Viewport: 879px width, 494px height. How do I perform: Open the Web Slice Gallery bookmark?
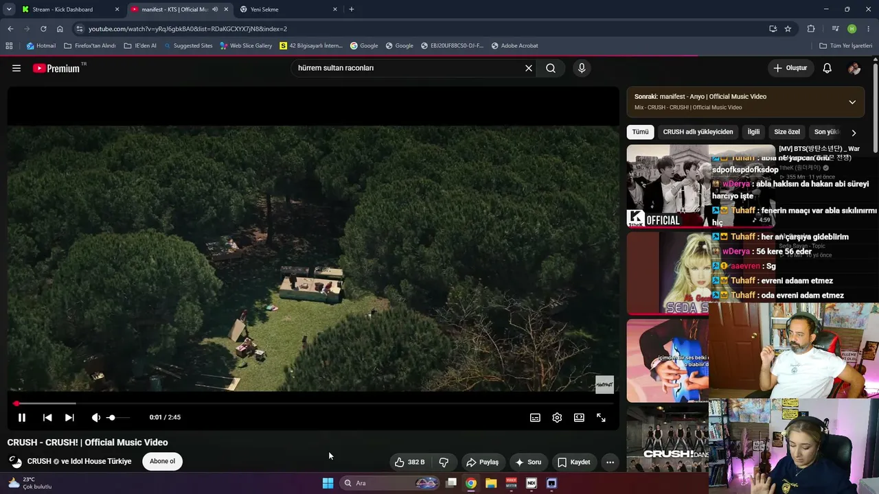246,46
